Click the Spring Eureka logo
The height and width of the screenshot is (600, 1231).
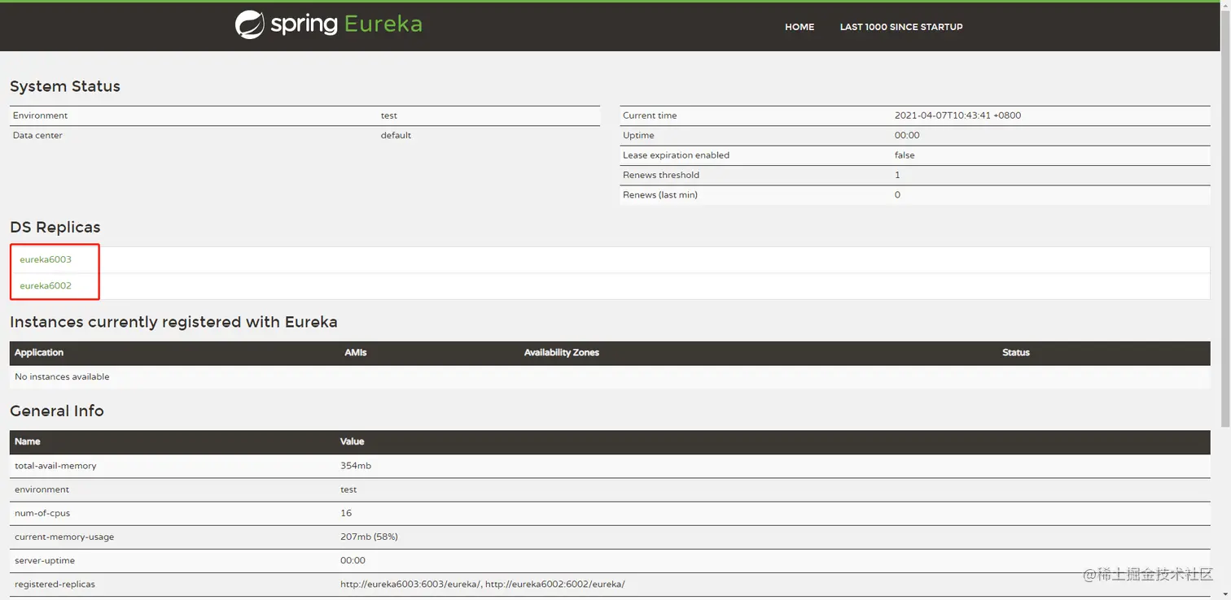pyautogui.click(x=329, y=24)
